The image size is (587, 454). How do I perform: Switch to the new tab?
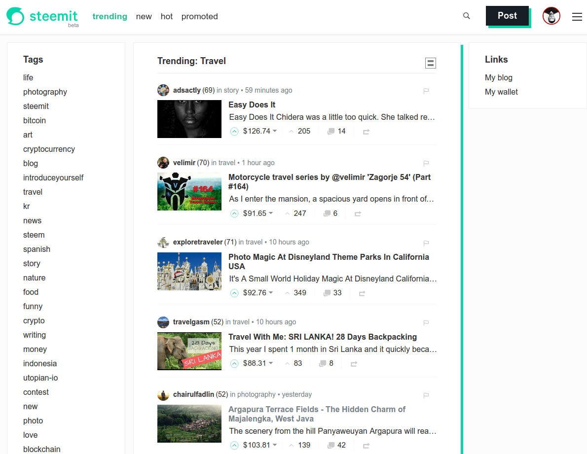tap(144, 16)
